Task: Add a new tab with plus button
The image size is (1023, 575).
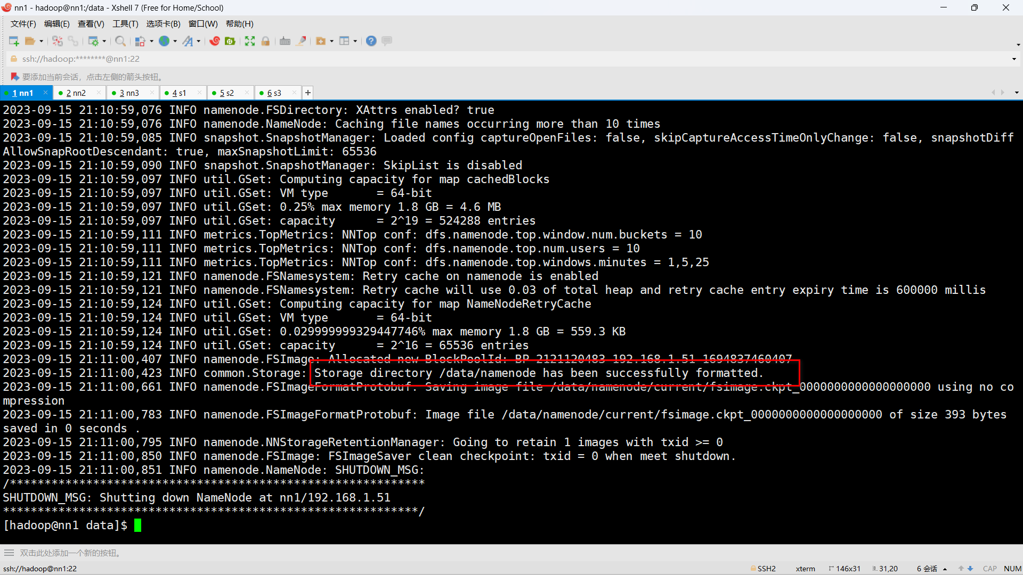Action: (x=308, y=93)
